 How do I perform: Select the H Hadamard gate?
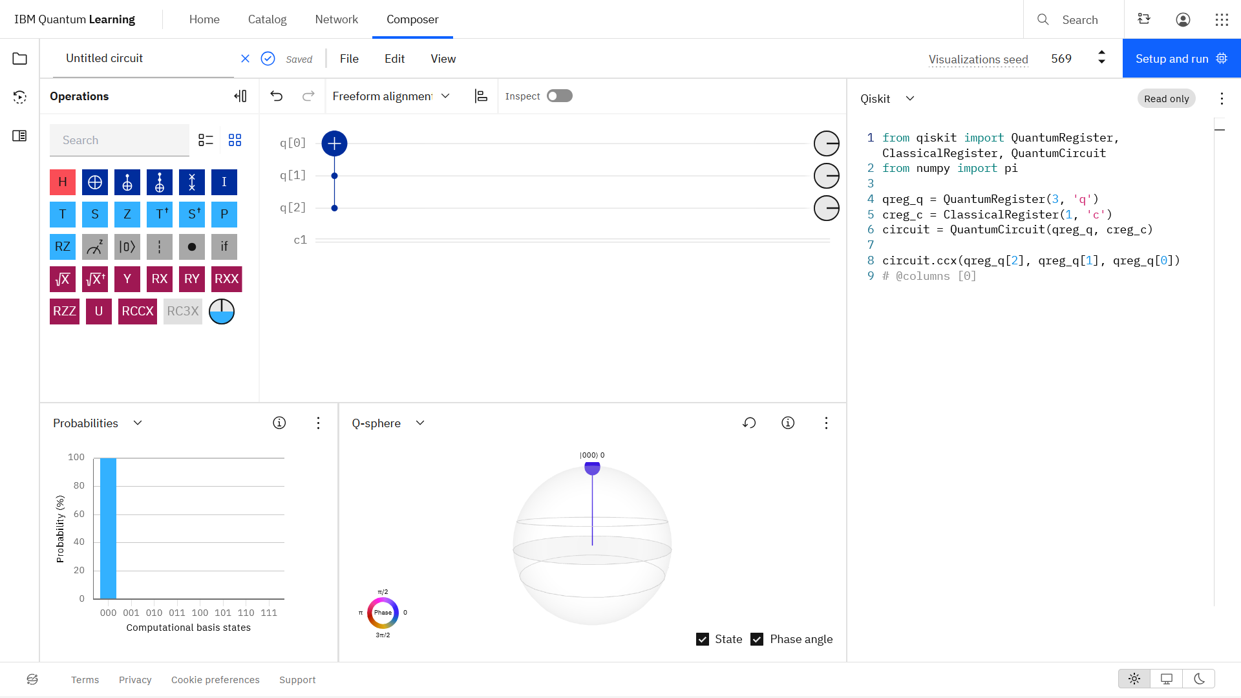(63, 182)
